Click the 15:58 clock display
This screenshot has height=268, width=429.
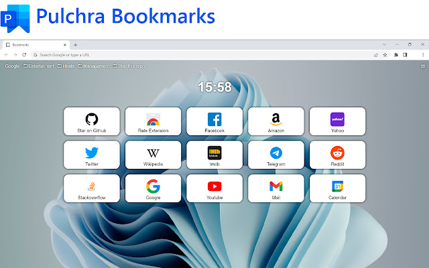pyautogui.click(x=214, y=87)
